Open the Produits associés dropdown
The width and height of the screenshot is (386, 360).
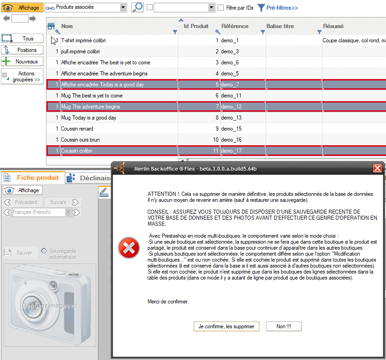(122, 7)
